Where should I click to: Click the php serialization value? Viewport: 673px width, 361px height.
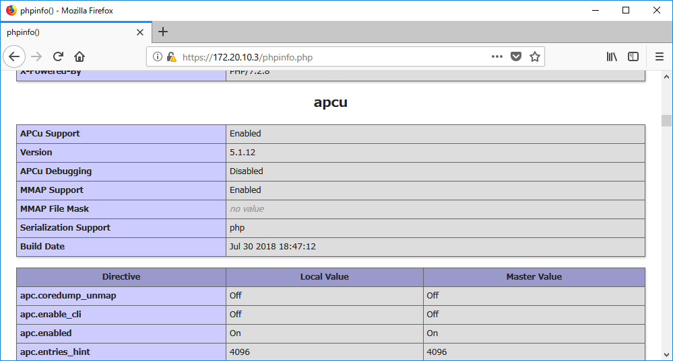(x=237, y=228)
